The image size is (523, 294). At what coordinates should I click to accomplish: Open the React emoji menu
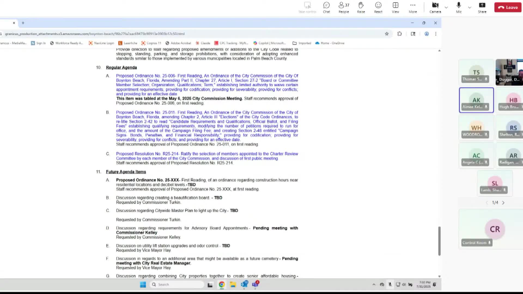pyautogui.click(x=378, y=8)
